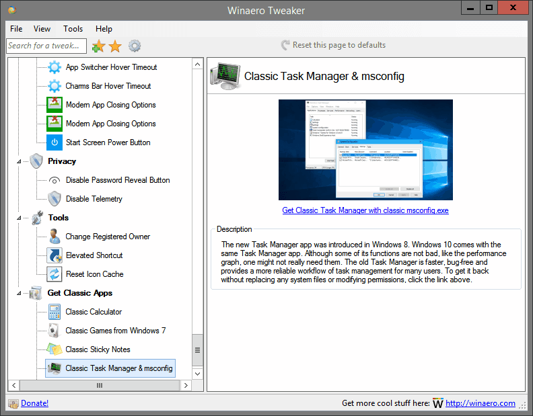
Task: Click the horizontal scroll left arrow
Action: tap(14, 386)
